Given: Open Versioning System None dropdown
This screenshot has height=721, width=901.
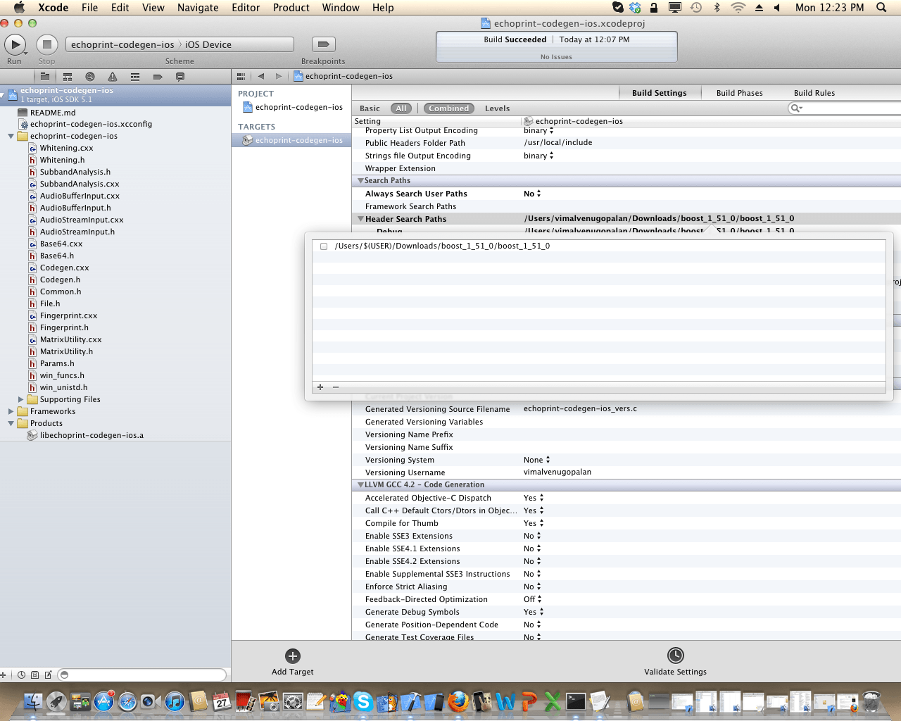Looking at the screenshot, I should point(536,460).
